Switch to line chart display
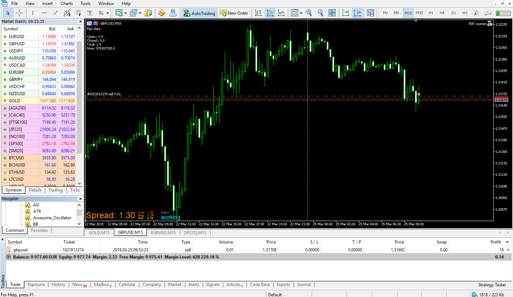The width and height of the screenshot is (513, 297). coord(281,13)
